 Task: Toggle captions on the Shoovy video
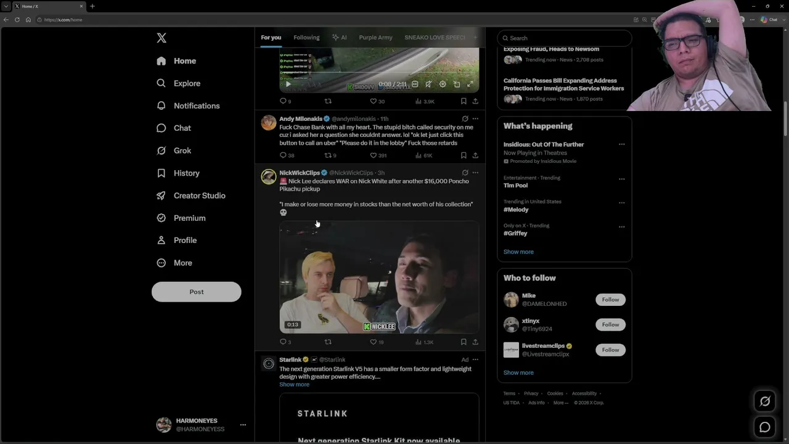[x=415, y=84]
